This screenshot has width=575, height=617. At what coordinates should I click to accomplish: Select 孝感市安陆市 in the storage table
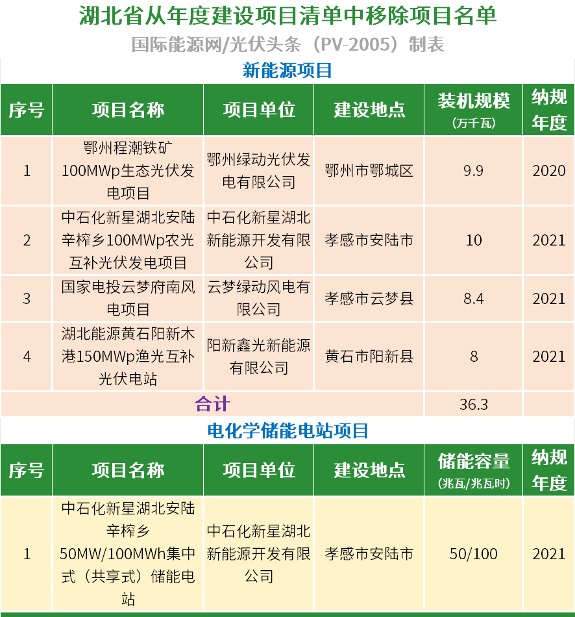point(369,553)
